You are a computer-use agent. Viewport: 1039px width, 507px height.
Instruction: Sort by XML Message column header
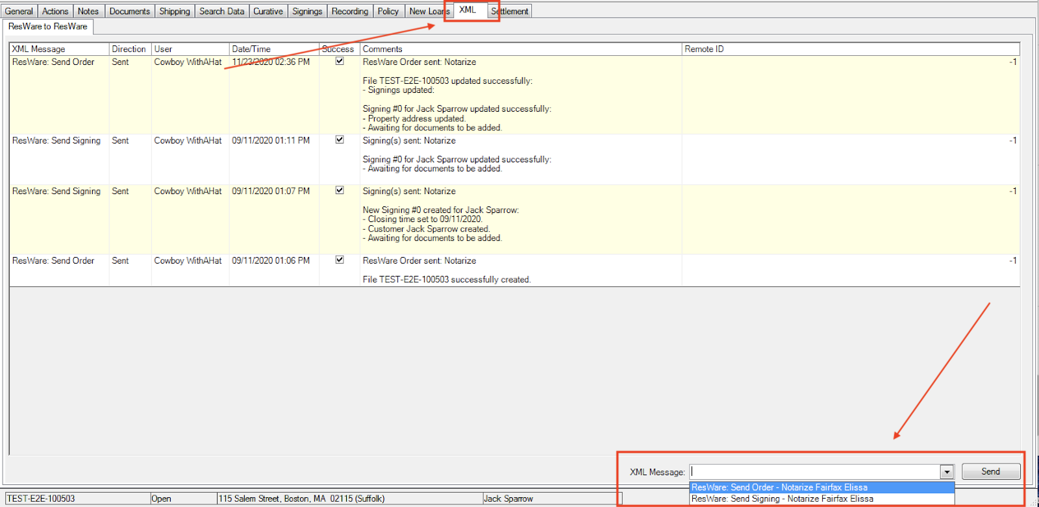(59, 49)
